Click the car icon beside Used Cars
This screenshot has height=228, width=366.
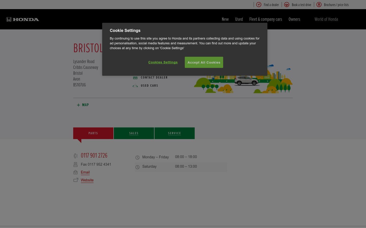coord(135,86)
